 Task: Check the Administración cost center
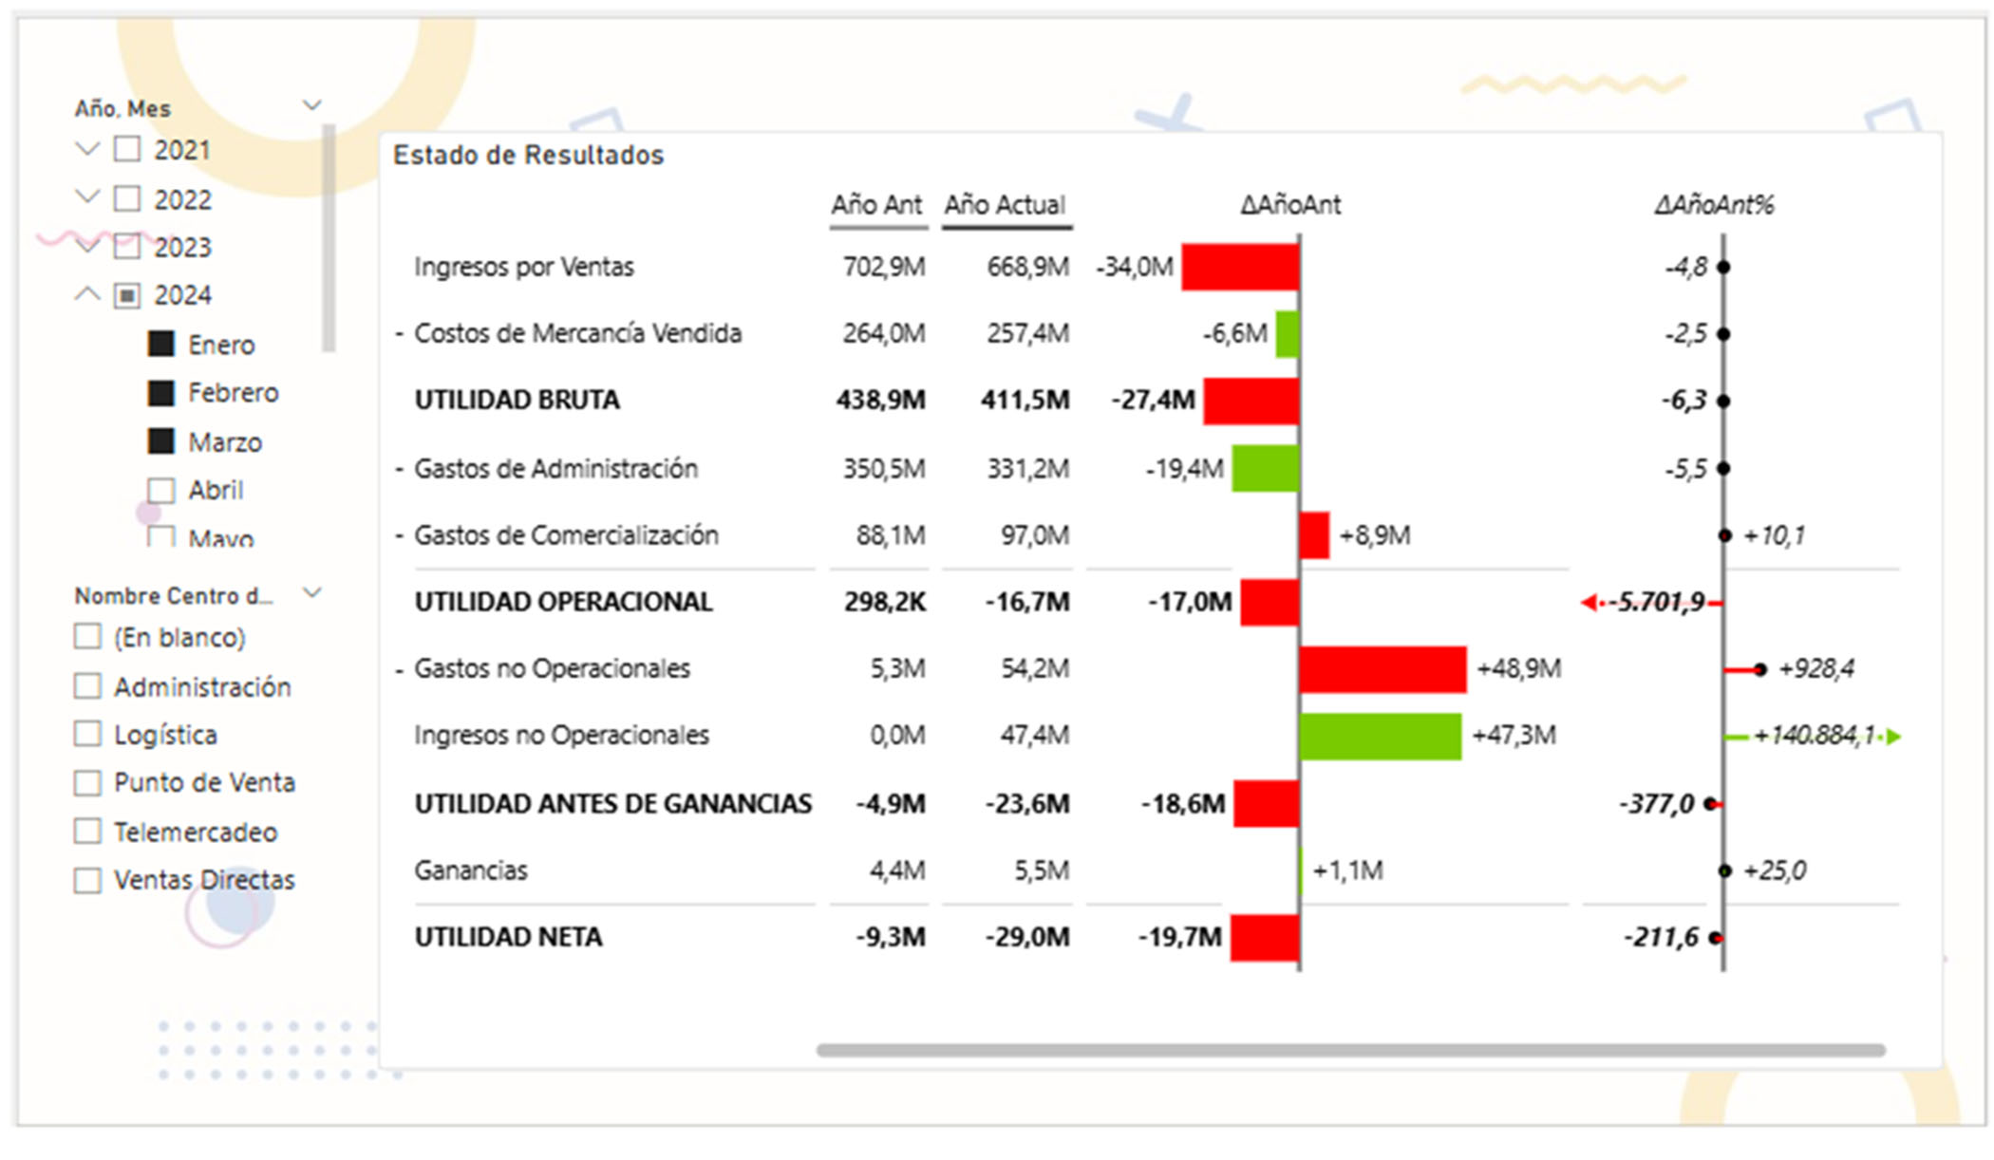87,686
